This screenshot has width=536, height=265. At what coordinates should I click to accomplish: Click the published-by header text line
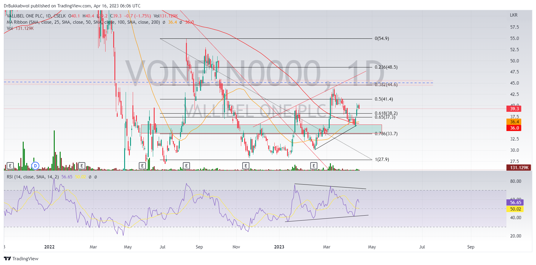tap(72, 6)
